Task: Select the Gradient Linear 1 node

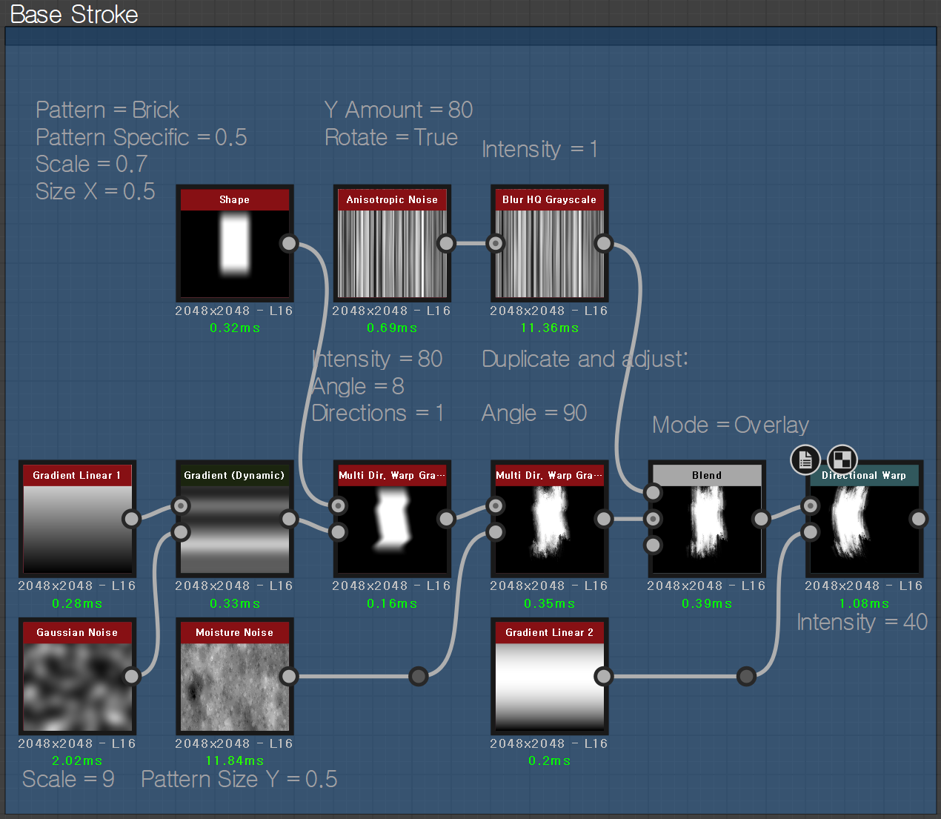Action: pos(77,519)
